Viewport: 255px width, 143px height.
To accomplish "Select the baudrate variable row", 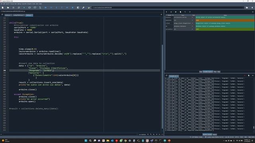I will point(210,20).
